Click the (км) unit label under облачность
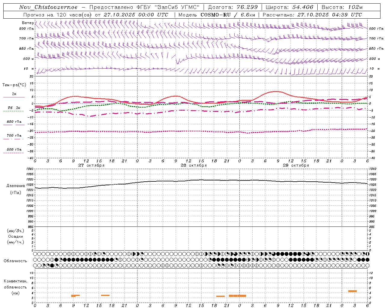This screenshot has width=385, height=308. click(x=15, y=293)
